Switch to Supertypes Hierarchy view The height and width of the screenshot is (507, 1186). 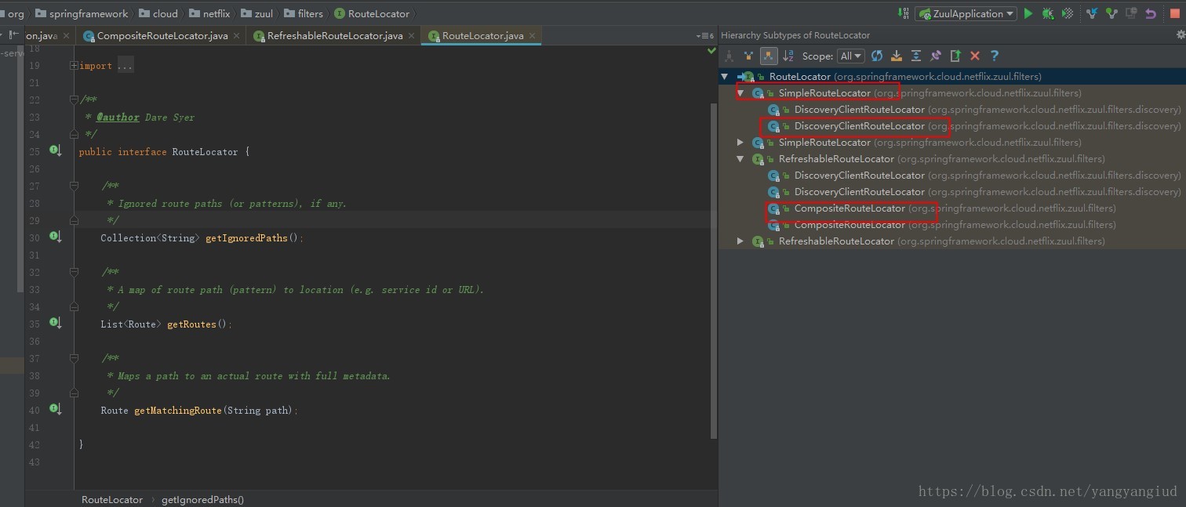748,56
